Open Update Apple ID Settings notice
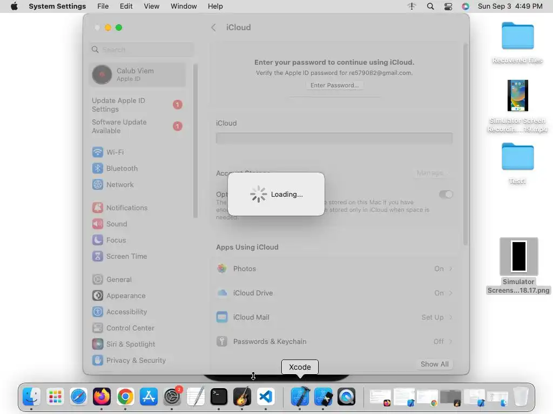553x414 pixels. click(x=138, y=105)
